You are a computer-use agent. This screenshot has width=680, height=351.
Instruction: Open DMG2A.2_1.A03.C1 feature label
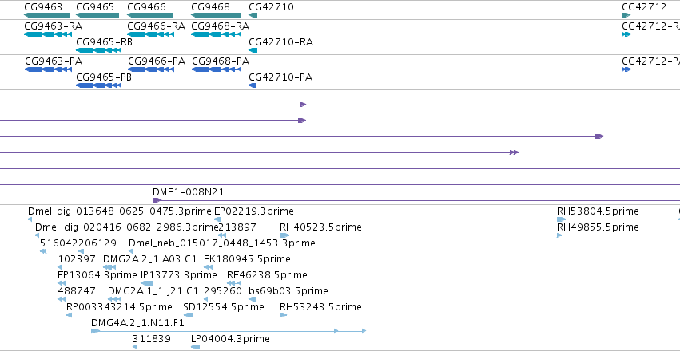150,260
